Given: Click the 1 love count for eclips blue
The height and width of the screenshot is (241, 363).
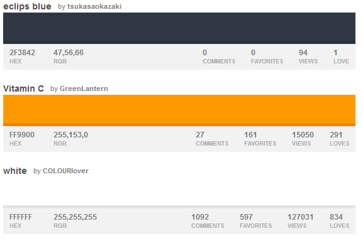Looking at the screenshot, I should pyautogui.click(x=341, y=56).
